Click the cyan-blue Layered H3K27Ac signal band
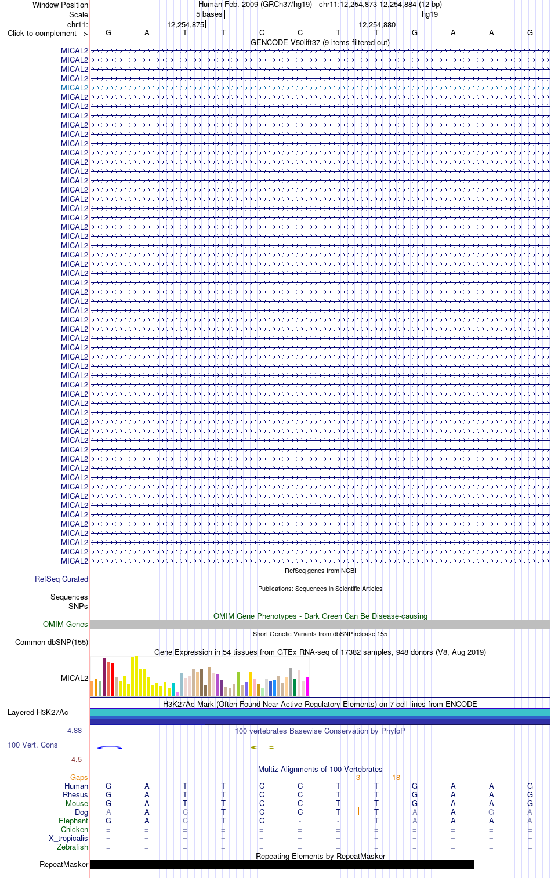551x878 pixels. pyautogui.click(x=320, y=713)
